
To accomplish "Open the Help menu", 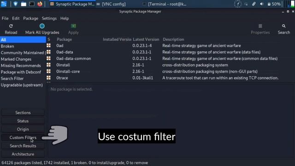I will [x=65, y=18].
